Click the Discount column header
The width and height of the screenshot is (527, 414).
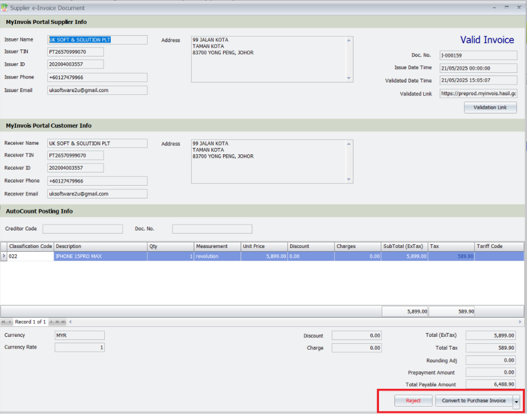click(x=311, y=246)
